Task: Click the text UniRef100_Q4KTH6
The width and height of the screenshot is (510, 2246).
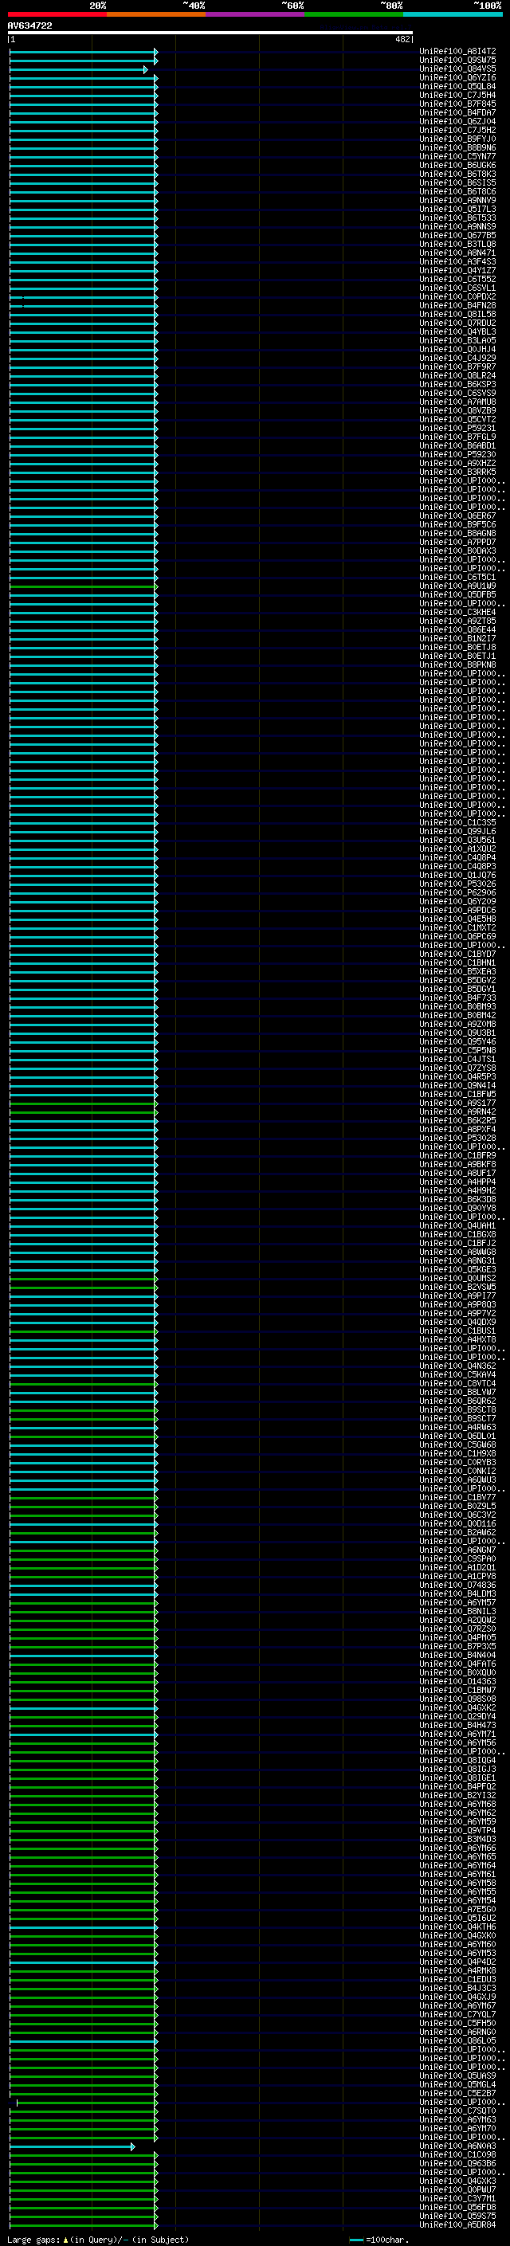Action: [x=457, y=1927]
